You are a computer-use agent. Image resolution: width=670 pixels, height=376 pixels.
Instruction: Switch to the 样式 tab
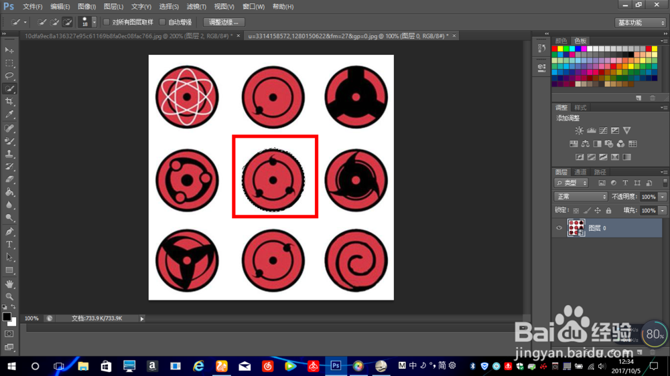click(580, 108)
